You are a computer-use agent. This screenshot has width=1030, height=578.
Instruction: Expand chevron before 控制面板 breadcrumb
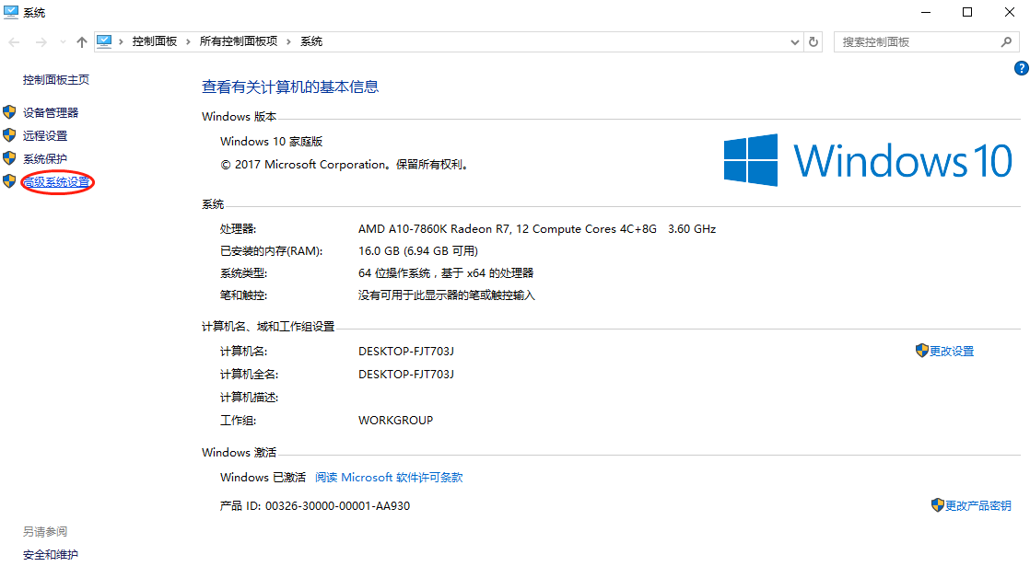coord(121,41)
